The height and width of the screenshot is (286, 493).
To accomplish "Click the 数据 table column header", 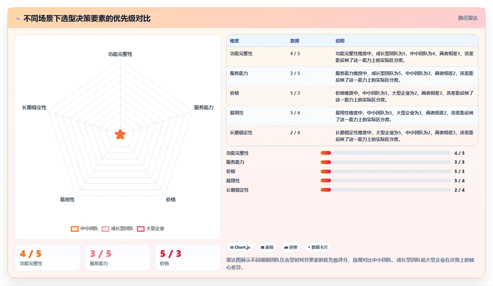I will coord(295,41).
